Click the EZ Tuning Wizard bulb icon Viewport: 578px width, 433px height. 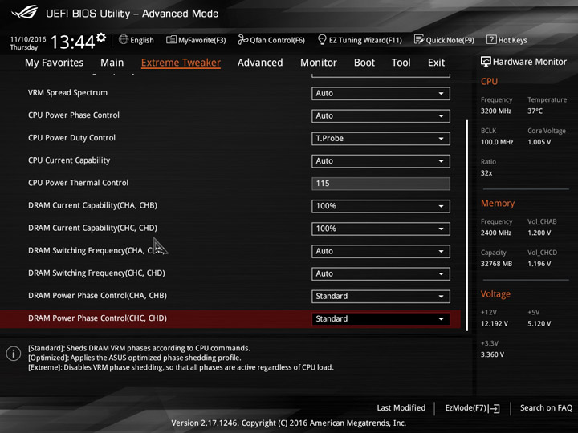[322, 39]
